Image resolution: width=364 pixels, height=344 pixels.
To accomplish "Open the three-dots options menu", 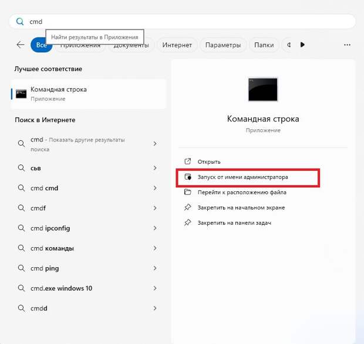I will click(347, 45).
